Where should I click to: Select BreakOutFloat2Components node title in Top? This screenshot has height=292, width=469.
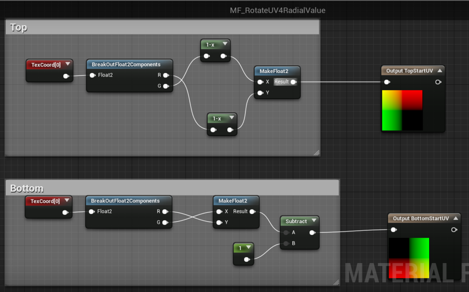click(126, 64)
